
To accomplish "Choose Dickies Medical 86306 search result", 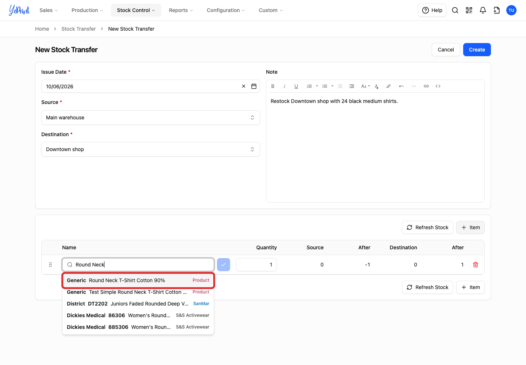I will pos(138,315).
